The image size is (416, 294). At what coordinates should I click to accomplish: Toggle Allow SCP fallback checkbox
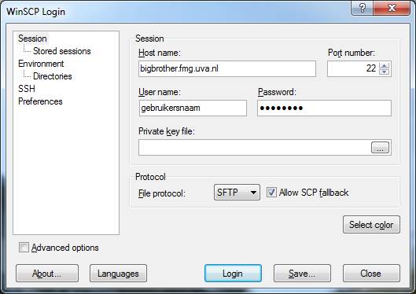(271, 192)
